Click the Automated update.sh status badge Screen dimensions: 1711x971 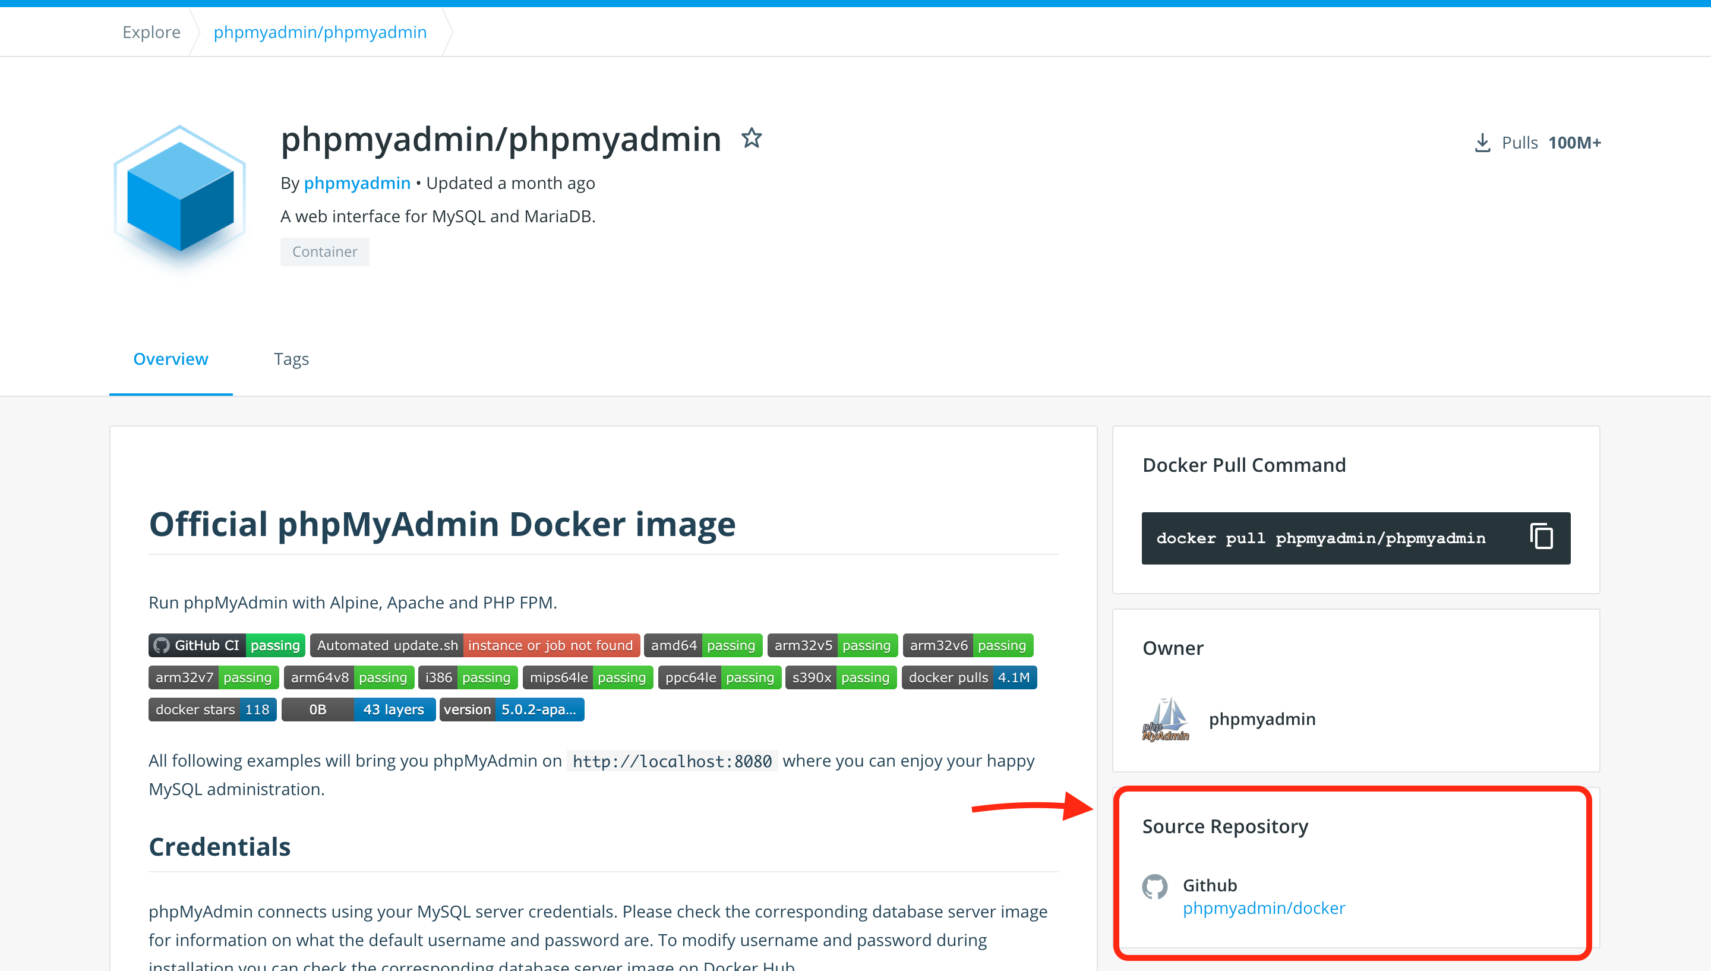[475, 645]
